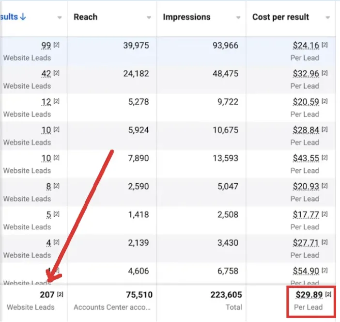Image resolution: width=340 pixels, height=322 pixels.
Task: Click the underlined $17.77 cost per lead
Action: (306, 214)
